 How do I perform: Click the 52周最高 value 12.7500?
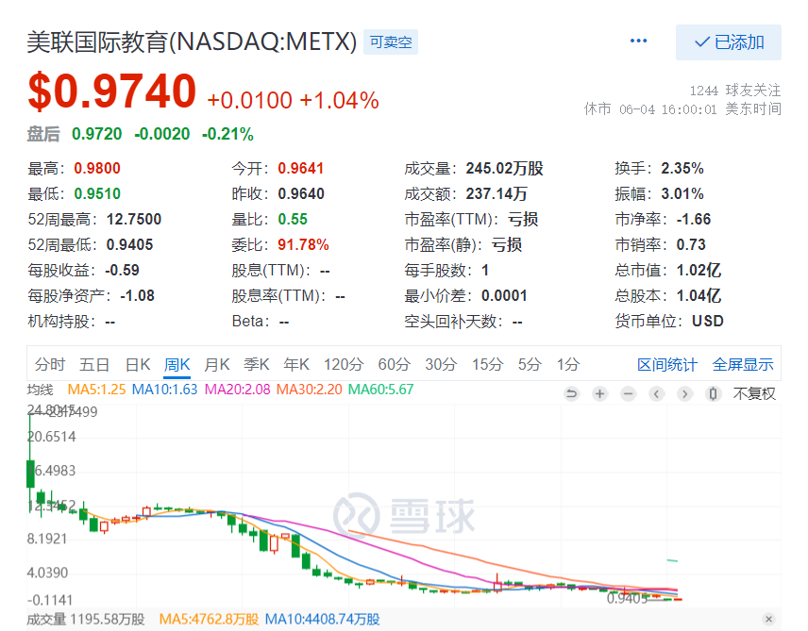coord(134,220)
